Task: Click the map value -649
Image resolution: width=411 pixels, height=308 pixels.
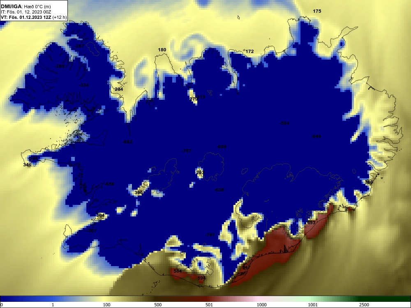Action: 316,136
